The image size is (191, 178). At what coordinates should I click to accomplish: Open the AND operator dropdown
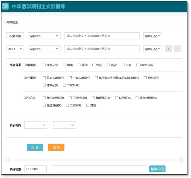click(15, 49)
